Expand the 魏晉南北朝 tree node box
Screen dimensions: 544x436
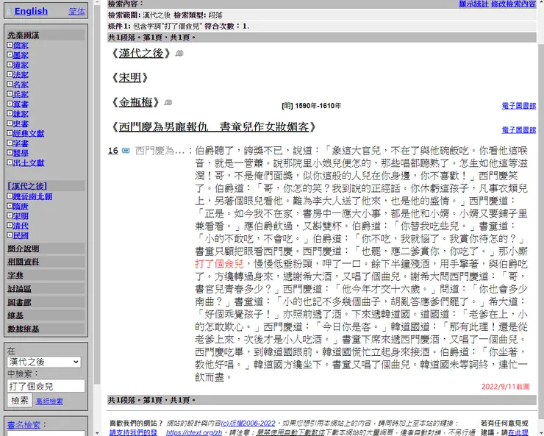pyautogui.click(x=10, y=196)
